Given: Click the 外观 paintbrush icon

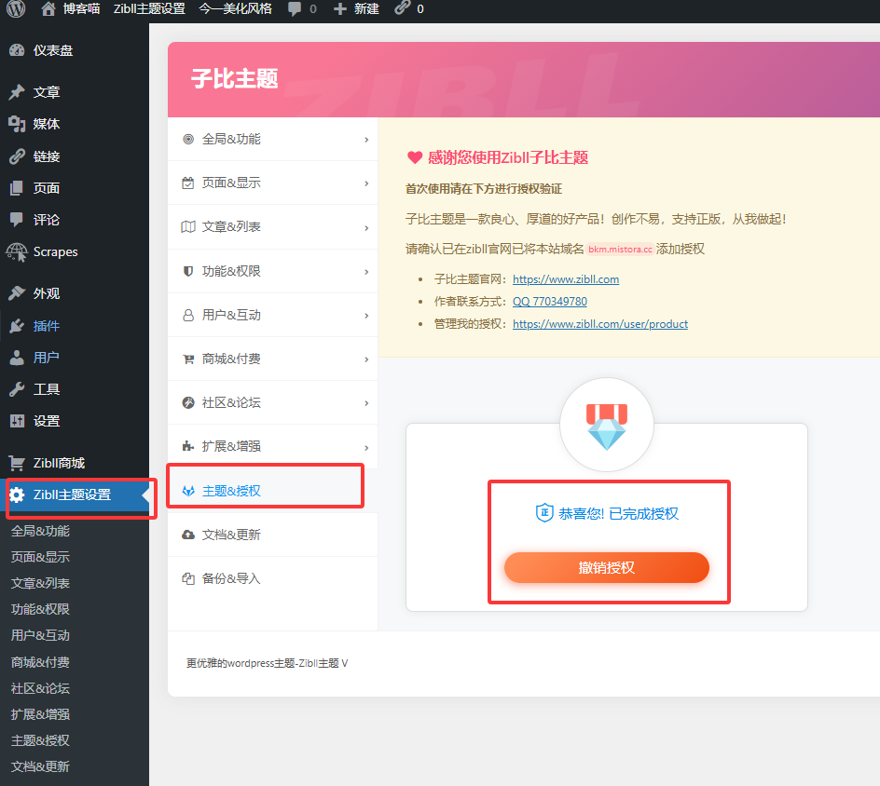Looking at the screenshot, I should 17,293.
